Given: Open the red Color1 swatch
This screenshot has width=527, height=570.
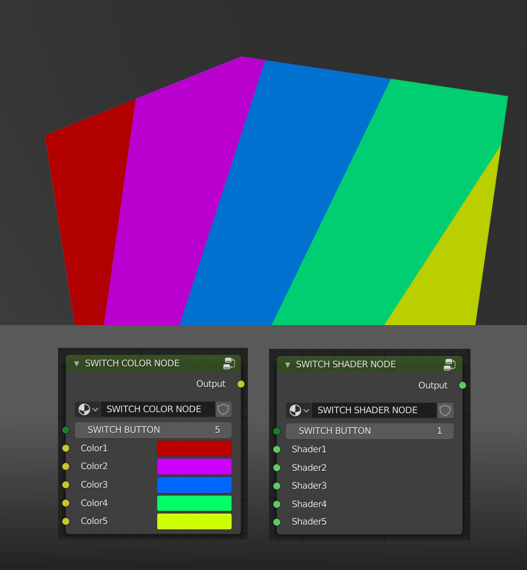Looking at the screenshot, I should tap(194, 448).
